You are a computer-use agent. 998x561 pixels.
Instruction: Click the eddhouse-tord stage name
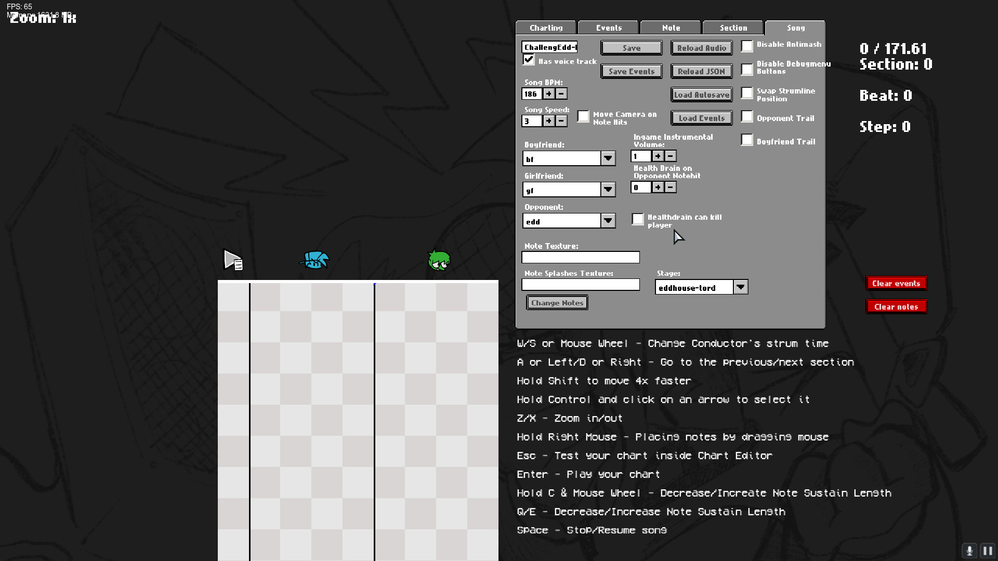point(687,288)
